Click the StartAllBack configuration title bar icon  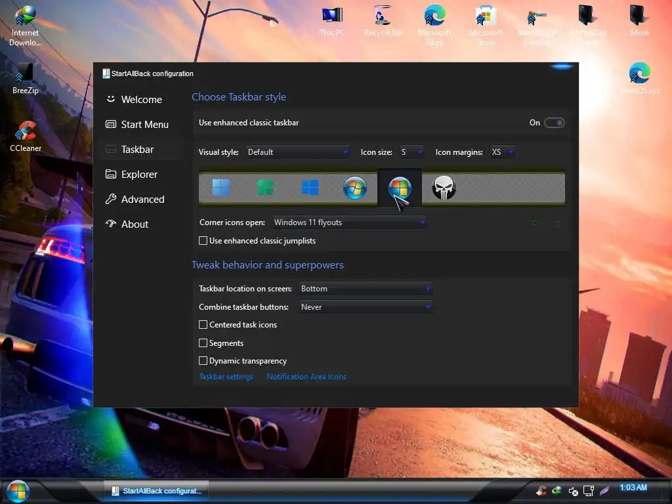pyautogui.click(x=106, y=73)
